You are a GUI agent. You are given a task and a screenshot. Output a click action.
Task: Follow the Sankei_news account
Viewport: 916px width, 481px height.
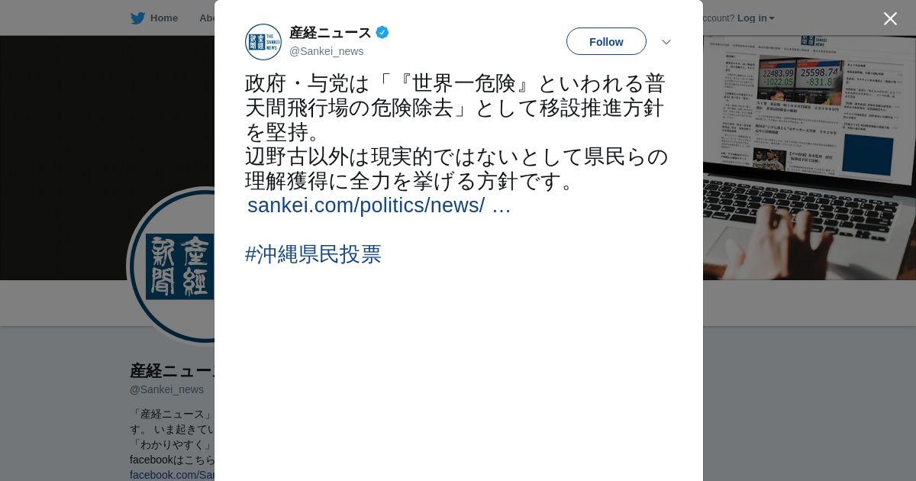pos(606,41)
